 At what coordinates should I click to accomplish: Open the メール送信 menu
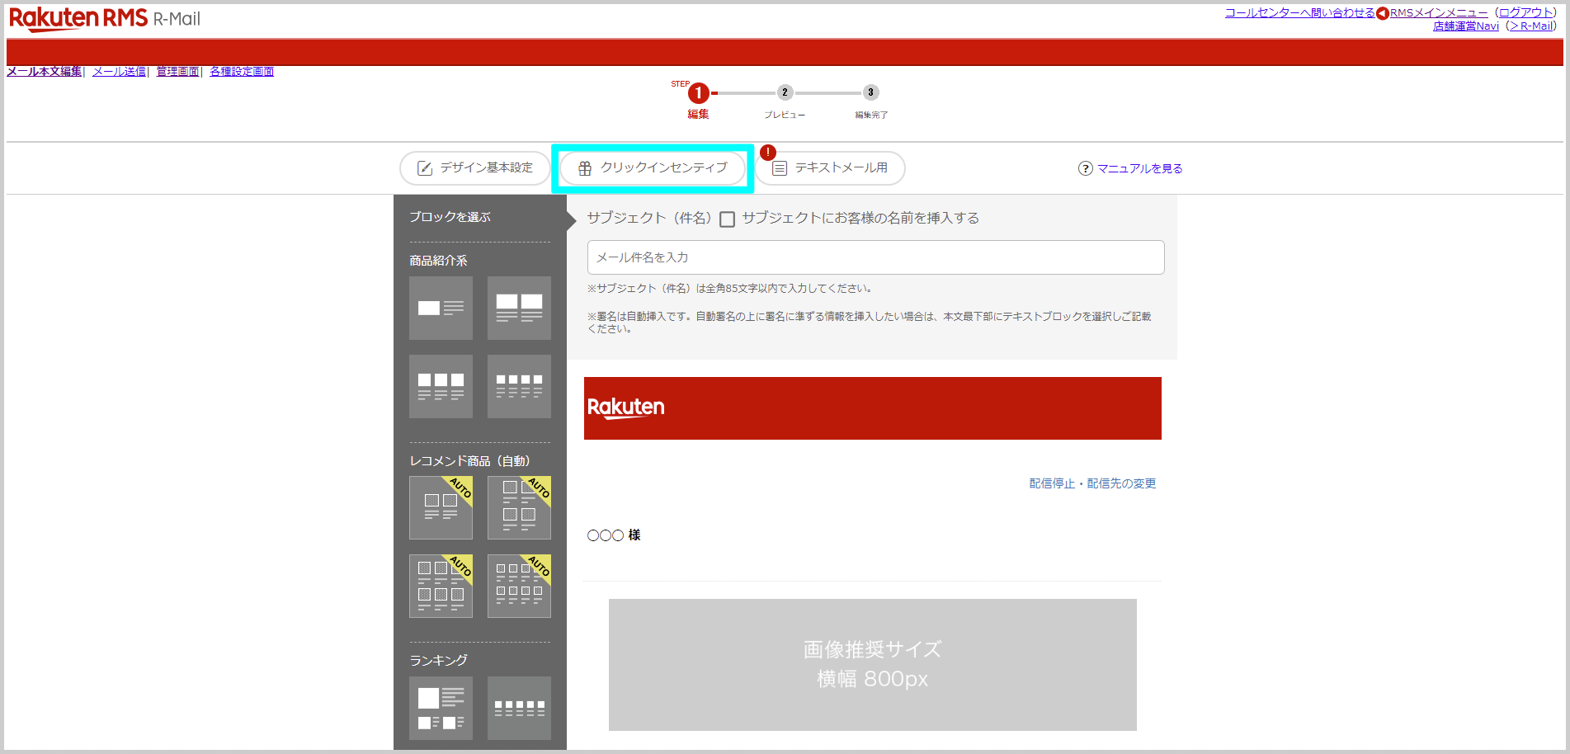pos(119,72)
